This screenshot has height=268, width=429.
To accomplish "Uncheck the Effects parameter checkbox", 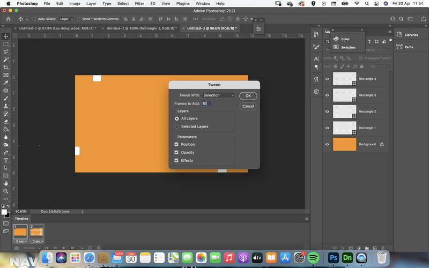I will click(x=176, y=160).
